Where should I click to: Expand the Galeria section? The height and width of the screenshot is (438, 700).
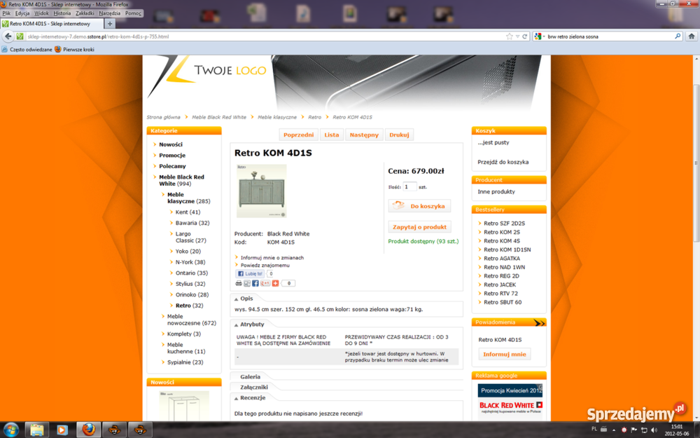point(250,377)
